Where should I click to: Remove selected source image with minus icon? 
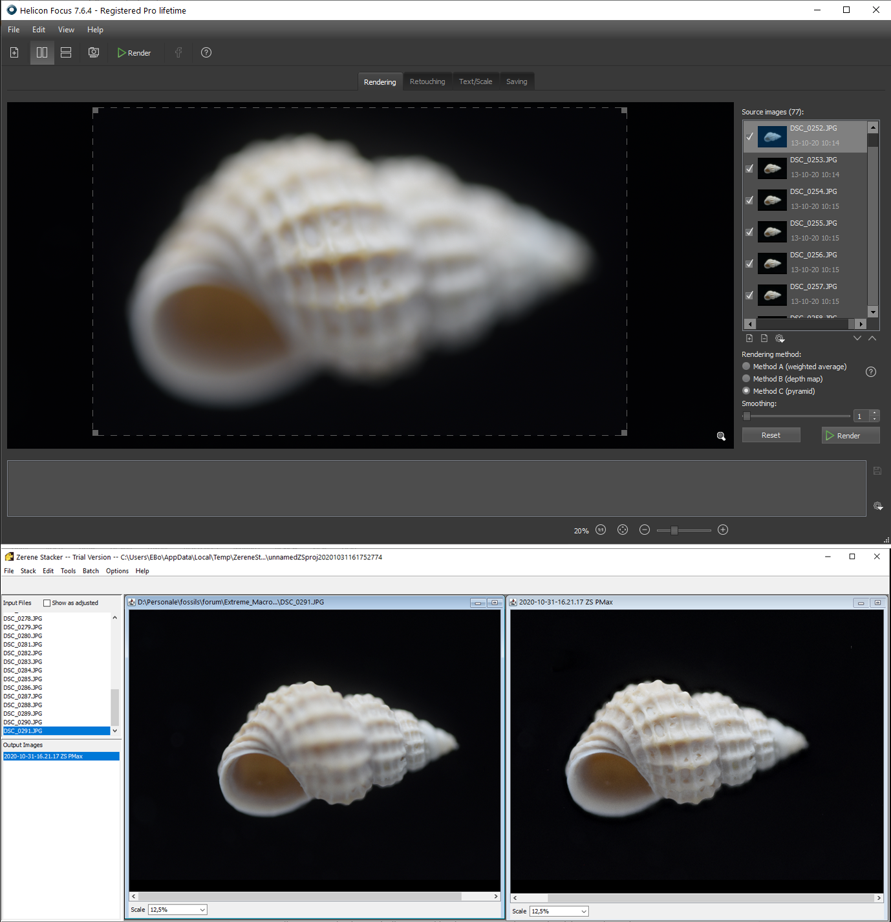coord(764,338)
